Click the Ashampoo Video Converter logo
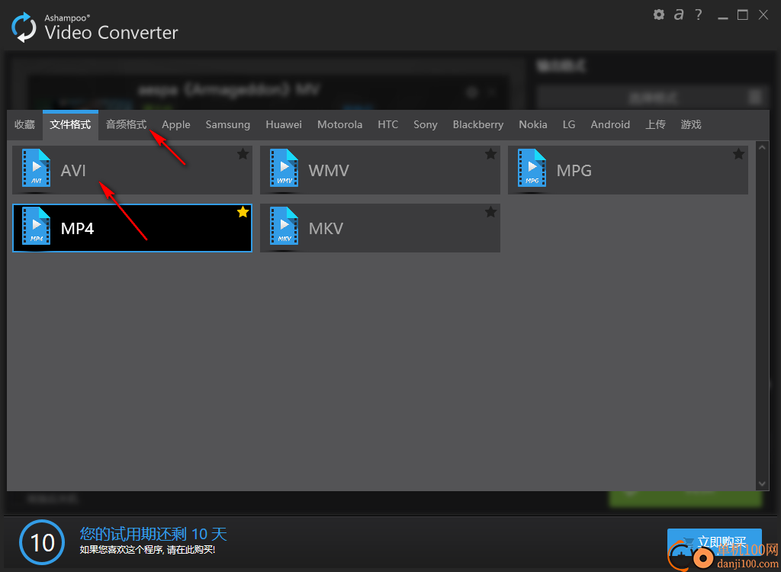 pos(24,27)
